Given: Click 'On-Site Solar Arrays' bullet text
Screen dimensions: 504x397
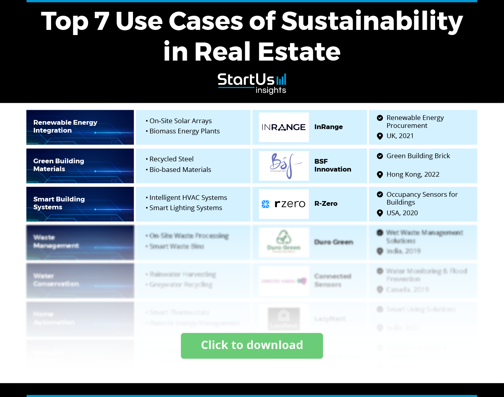Looking at the screenshot, I should pyautogui.click(x=181, y=121).
